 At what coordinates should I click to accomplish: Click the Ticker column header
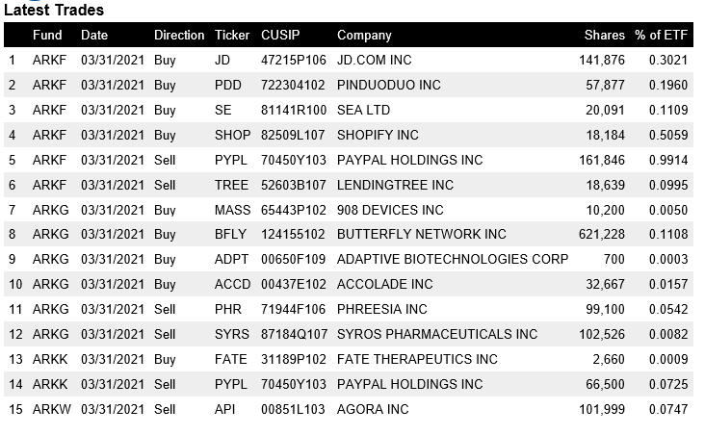[232, 35]
